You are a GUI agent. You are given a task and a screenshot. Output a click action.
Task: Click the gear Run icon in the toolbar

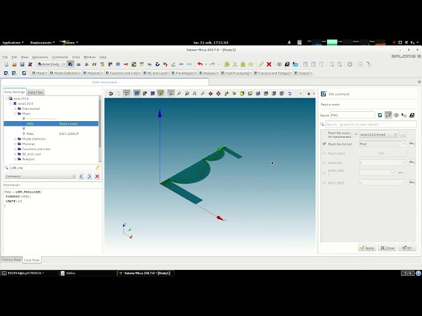click(349, 65)
